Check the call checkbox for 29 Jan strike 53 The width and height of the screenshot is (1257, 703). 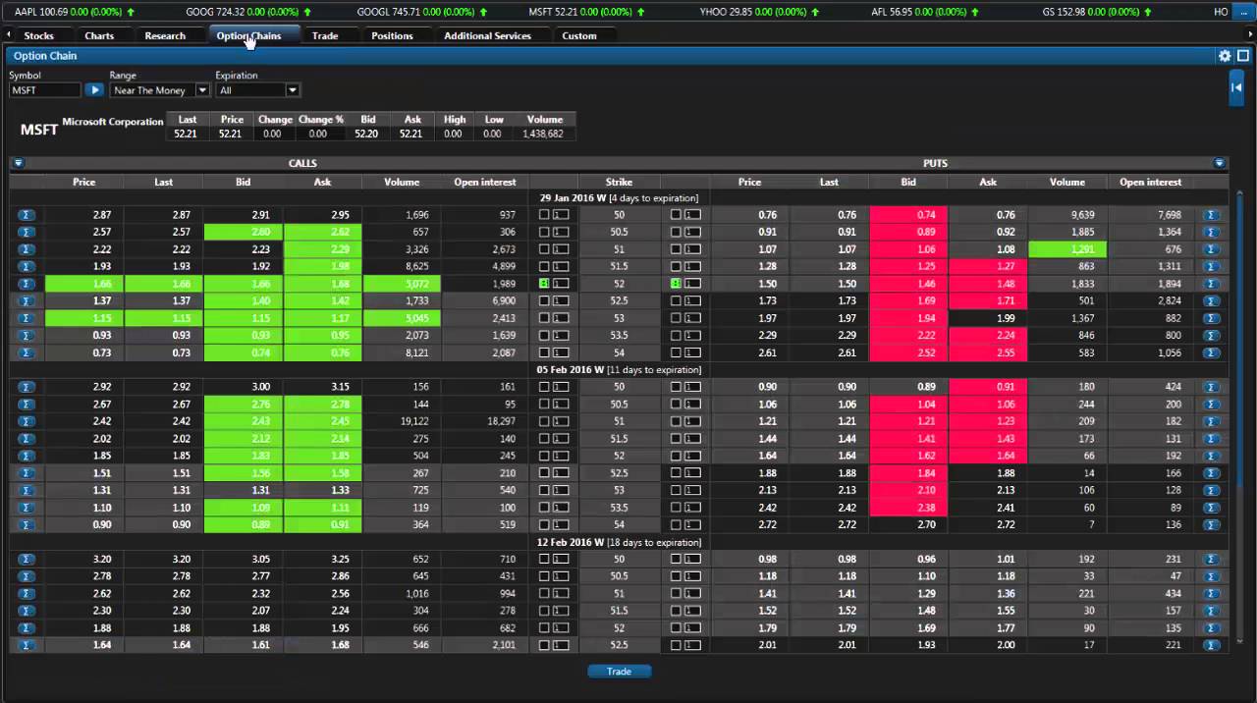pos(544,318)
